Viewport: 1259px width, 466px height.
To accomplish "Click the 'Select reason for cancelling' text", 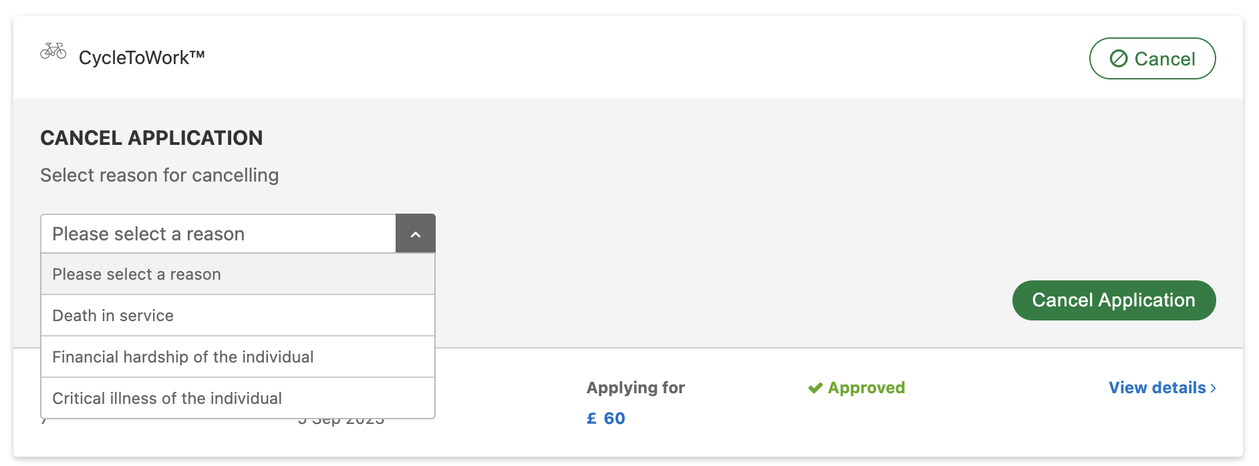I will (x=160, y=176).
